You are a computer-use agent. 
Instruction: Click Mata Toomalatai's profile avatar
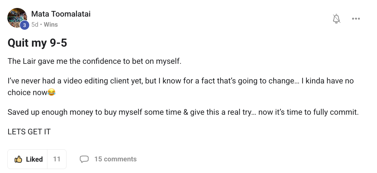[17, 17]
